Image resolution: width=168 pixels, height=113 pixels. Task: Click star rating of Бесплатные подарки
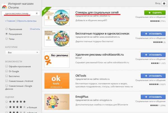[x=158, y=42]
